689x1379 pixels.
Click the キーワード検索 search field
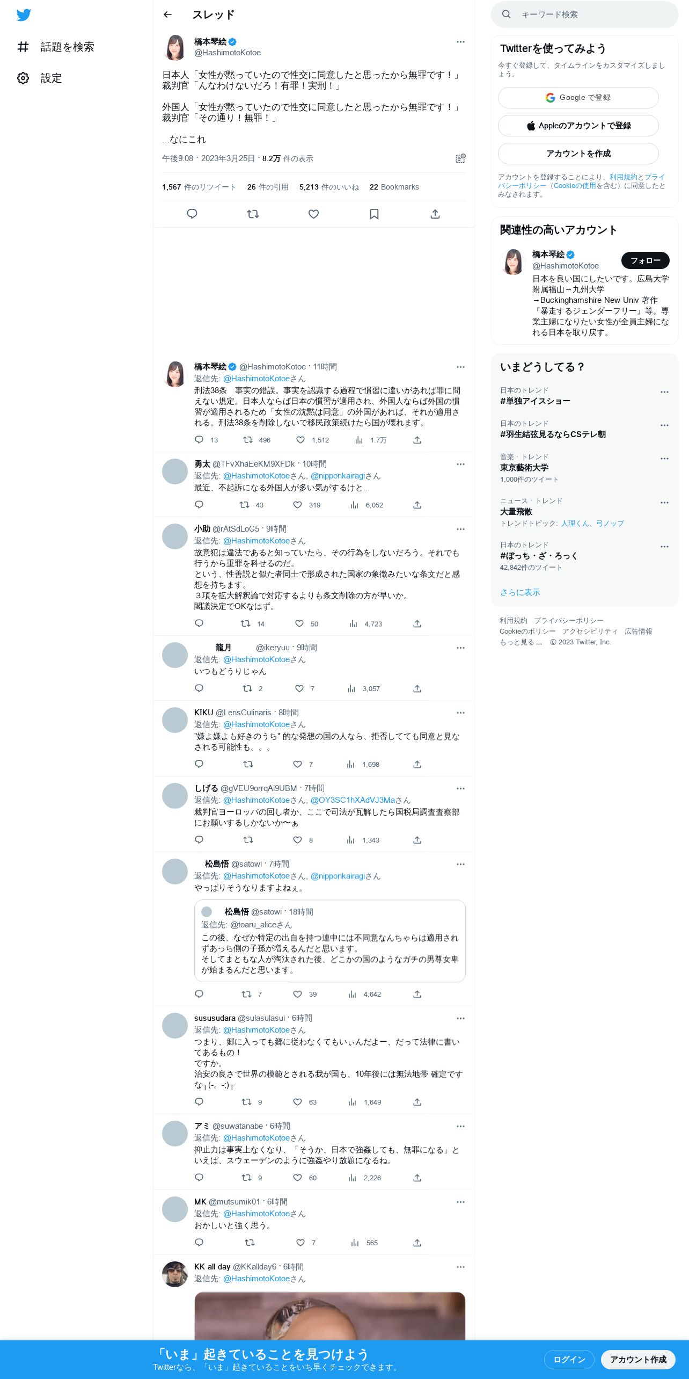[585, 14]
